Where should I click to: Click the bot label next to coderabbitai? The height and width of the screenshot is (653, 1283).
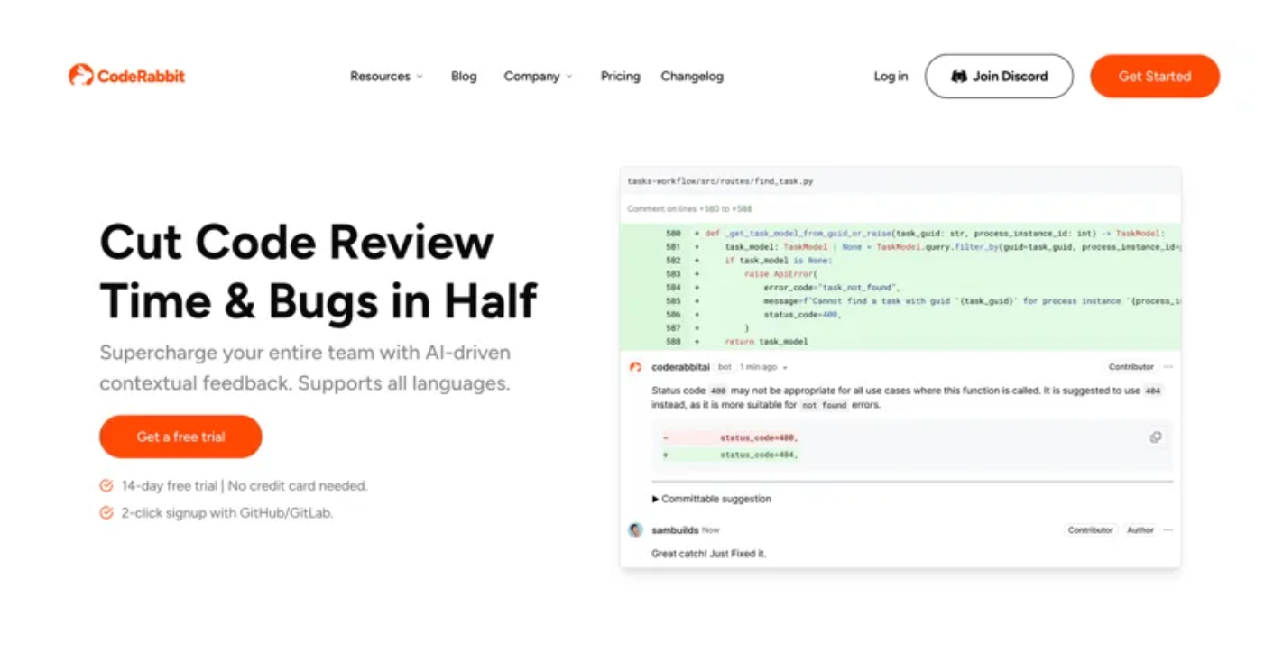point(725,367)
